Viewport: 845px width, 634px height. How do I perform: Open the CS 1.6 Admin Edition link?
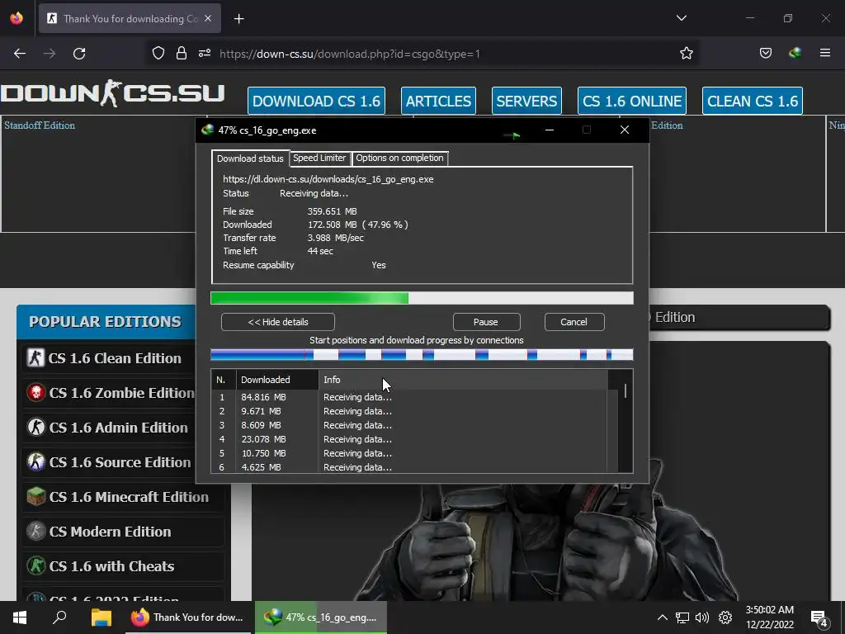point(119,427)
